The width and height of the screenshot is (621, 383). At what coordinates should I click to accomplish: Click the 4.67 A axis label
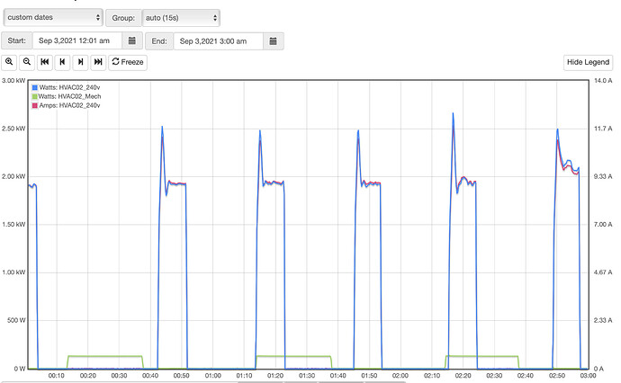click(x=603, y=272)
